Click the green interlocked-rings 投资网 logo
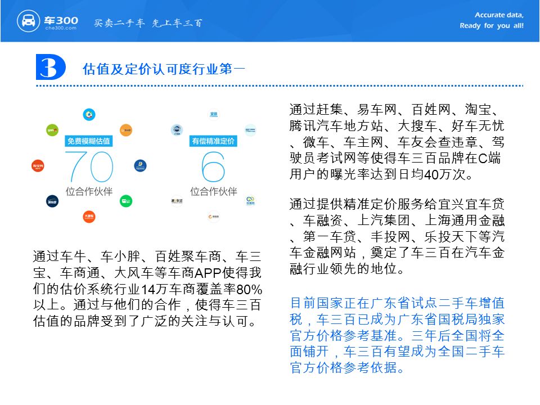 pyautogui.click(x=250, y=201)
